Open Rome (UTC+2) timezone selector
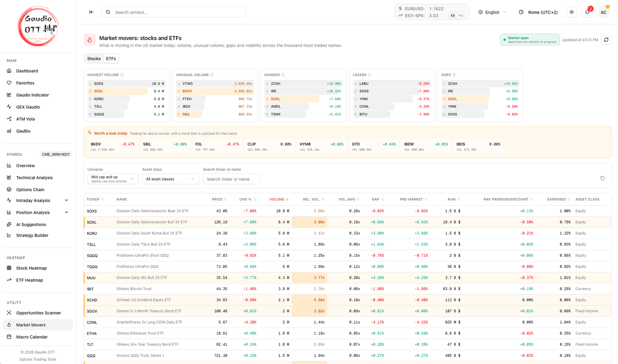 (538, 12)
